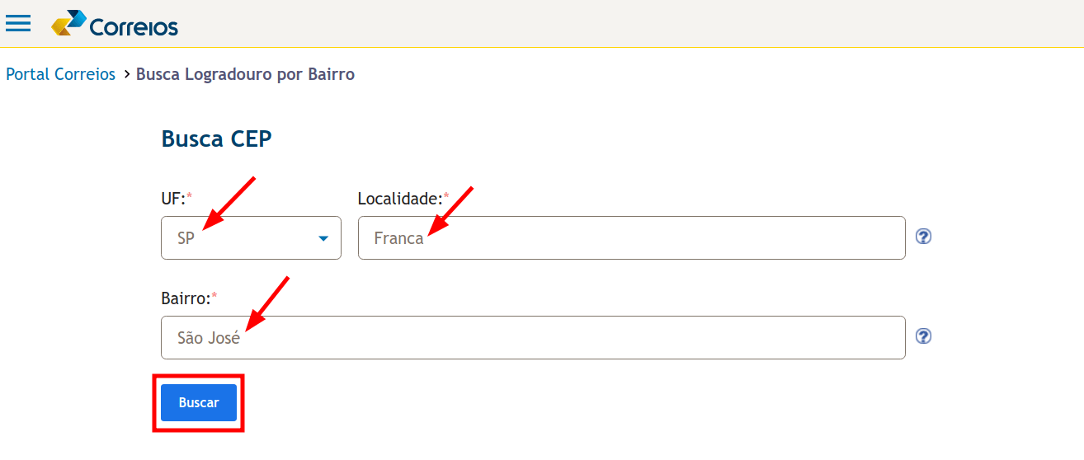Image resolution: width=1084 pixels, height=460 pixels.
Task: Click the help icon beside Localidade
Action: click(924, 237)
